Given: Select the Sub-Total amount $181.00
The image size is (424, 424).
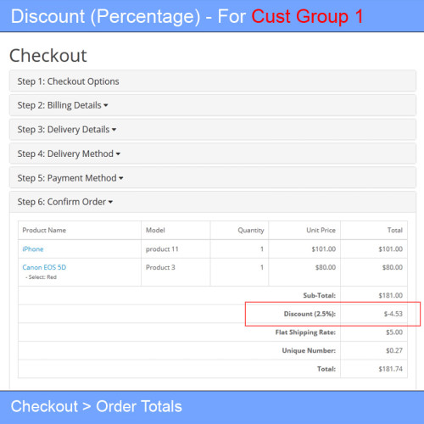Looking at the screenshot, I should 391,295.
